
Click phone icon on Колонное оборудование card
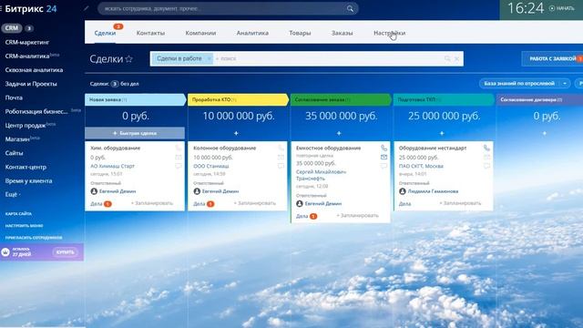[x=281, y=148]
